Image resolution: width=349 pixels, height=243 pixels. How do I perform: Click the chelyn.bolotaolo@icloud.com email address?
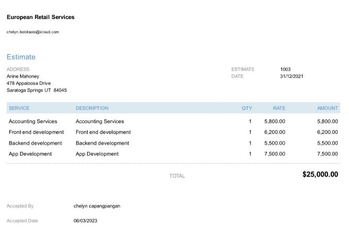tap(33, 32)
